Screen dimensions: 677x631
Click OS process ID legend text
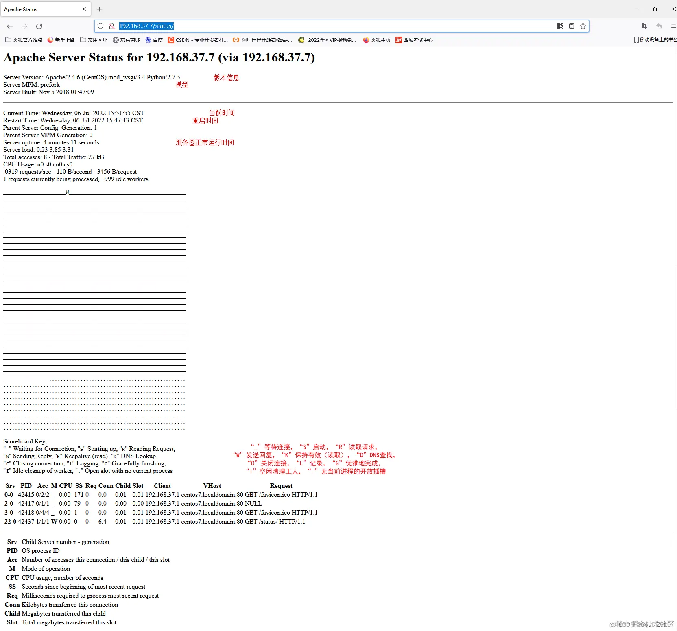point(40,551)
